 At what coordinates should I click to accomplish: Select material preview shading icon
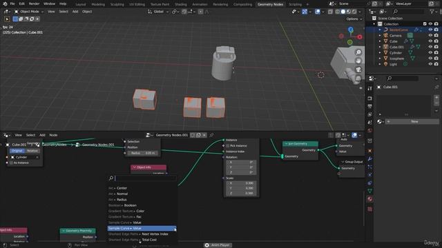coord(348,12)
